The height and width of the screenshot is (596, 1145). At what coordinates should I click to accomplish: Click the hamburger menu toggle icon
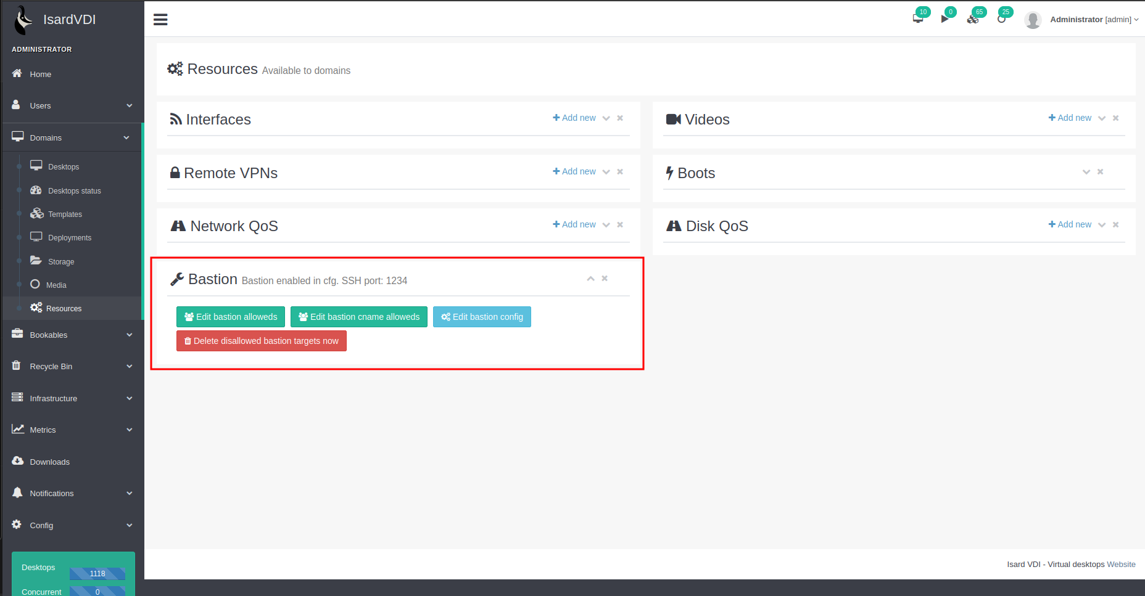(160, 20)
